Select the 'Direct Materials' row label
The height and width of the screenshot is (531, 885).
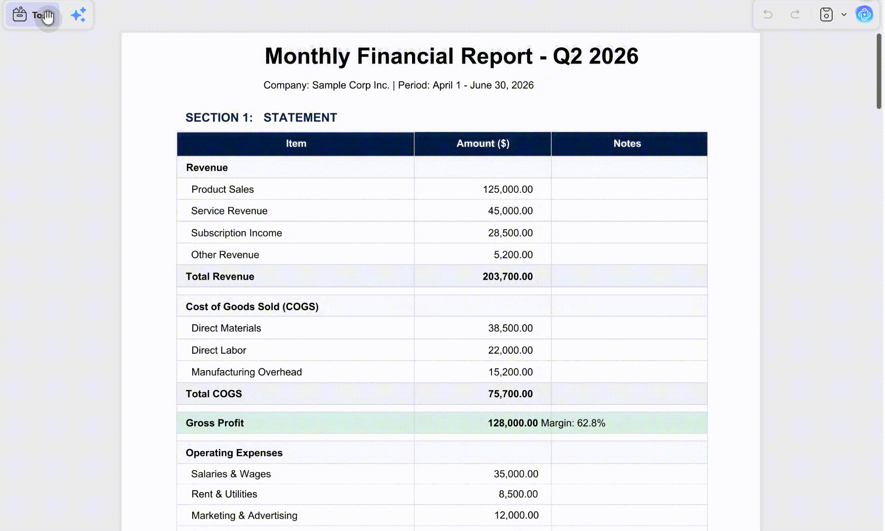[x=226, y=328]
